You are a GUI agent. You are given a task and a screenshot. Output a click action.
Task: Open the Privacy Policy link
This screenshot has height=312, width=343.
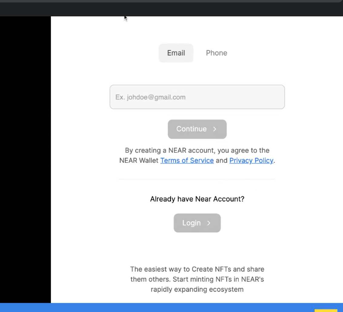pyautogui.click(x=251, y=161)
